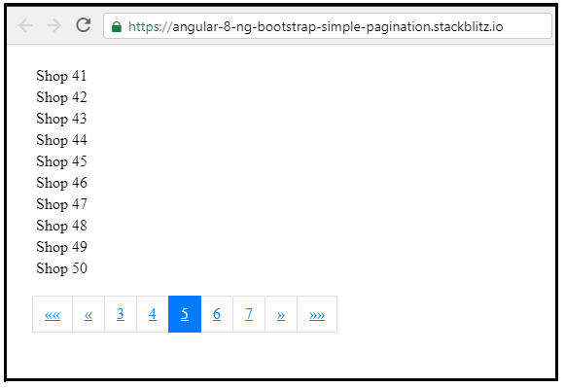Click the browser back arrow
The height and width of the screenshot is (388, 565).
[x=25, y=25]
